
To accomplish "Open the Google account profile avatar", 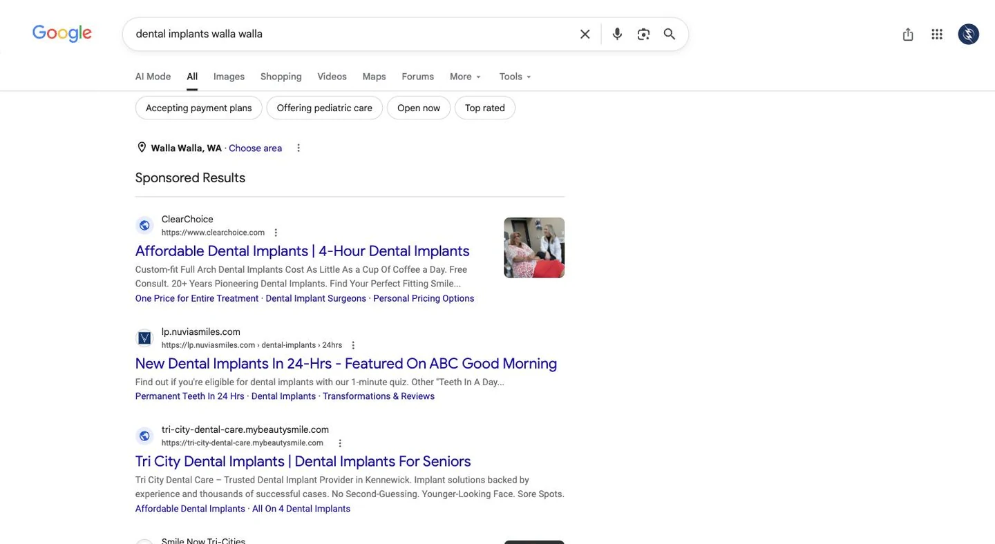I will tap(968, 34).
